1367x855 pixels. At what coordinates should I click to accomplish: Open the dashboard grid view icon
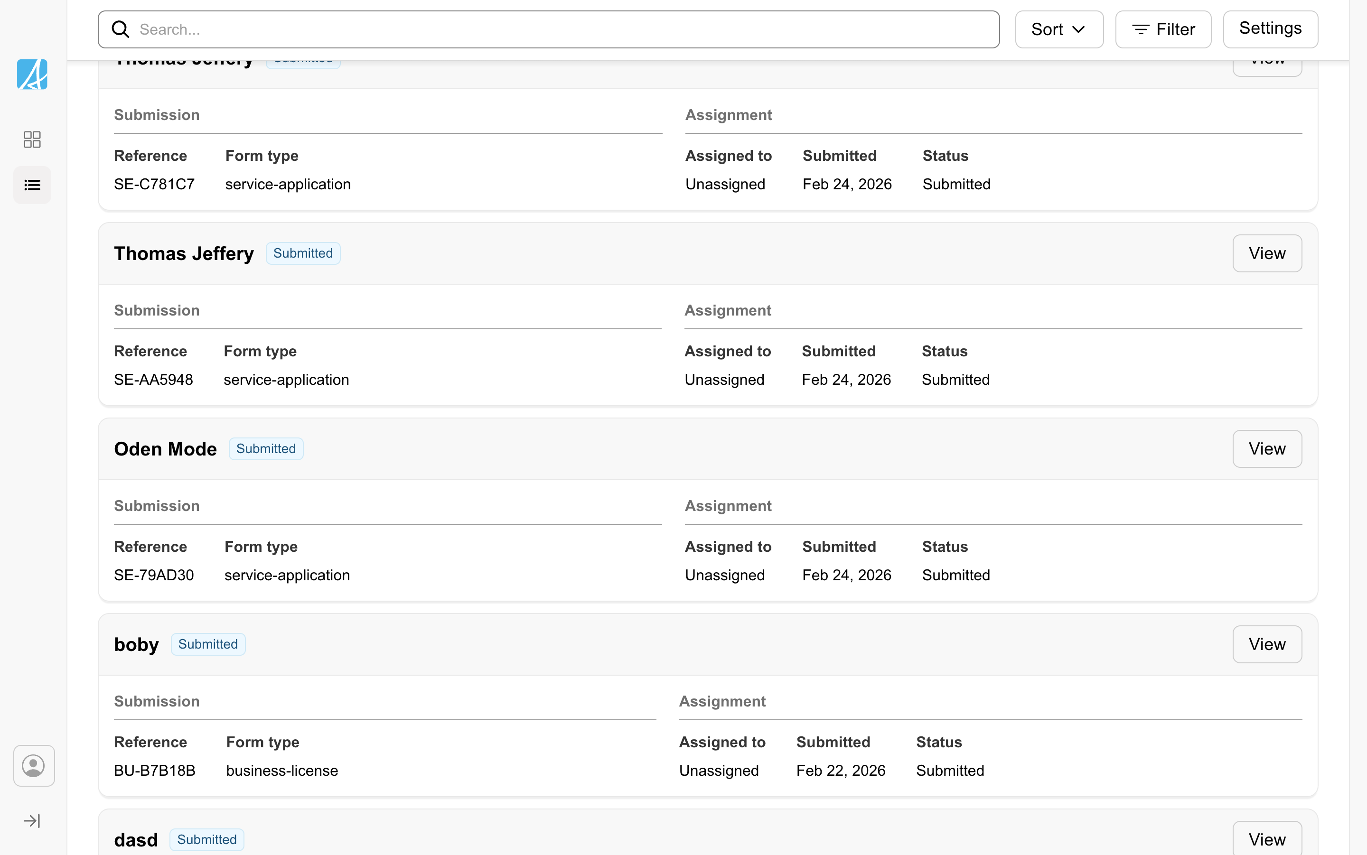click(x=32, y=139)
